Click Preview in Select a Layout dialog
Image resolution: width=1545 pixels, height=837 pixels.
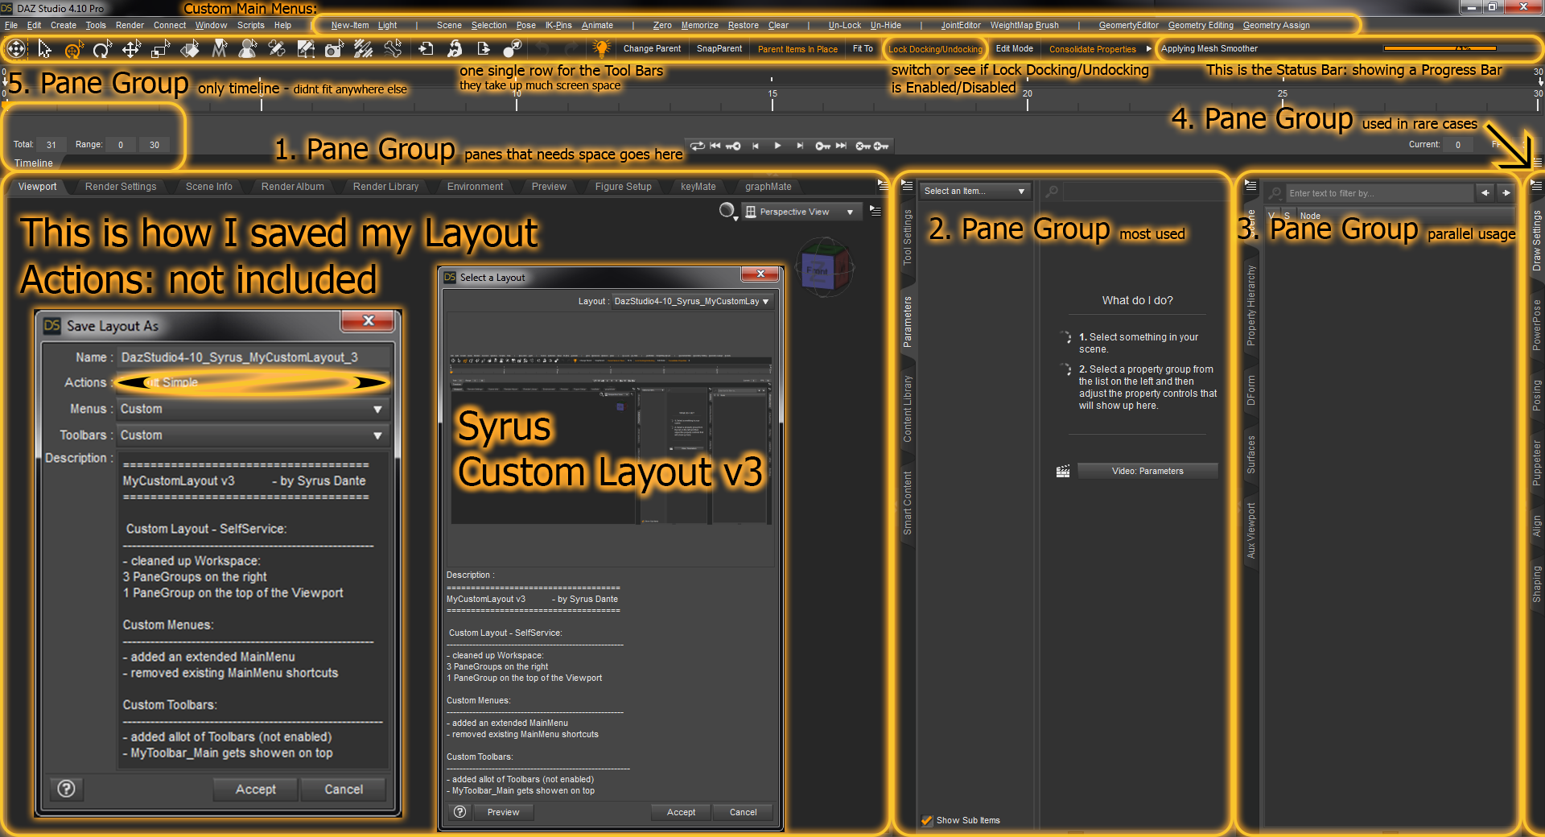click(x=503, y=812)
